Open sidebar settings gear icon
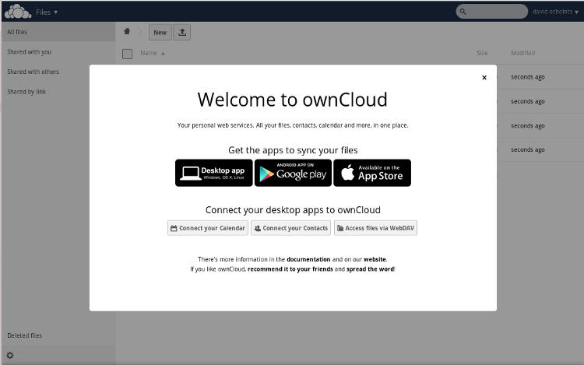Image resolution: width=584 pixels, height=365 pixels. [10, 356]
